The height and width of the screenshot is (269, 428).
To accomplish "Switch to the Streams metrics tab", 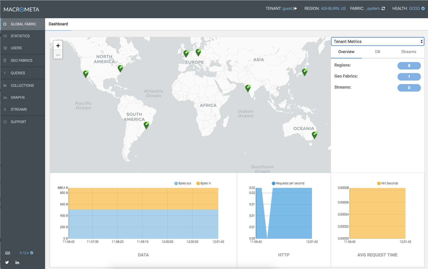I will [408, 52].
